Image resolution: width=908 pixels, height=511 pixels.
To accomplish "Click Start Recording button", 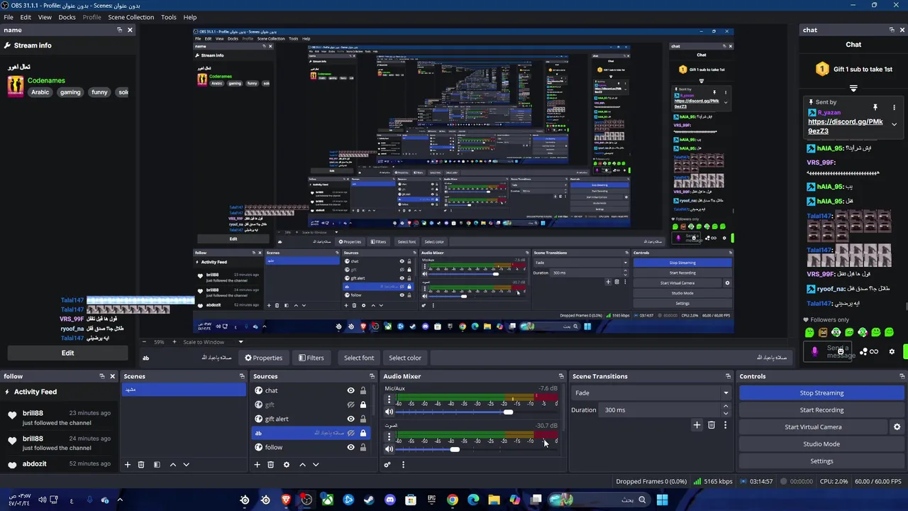I will tap(821, 410).
